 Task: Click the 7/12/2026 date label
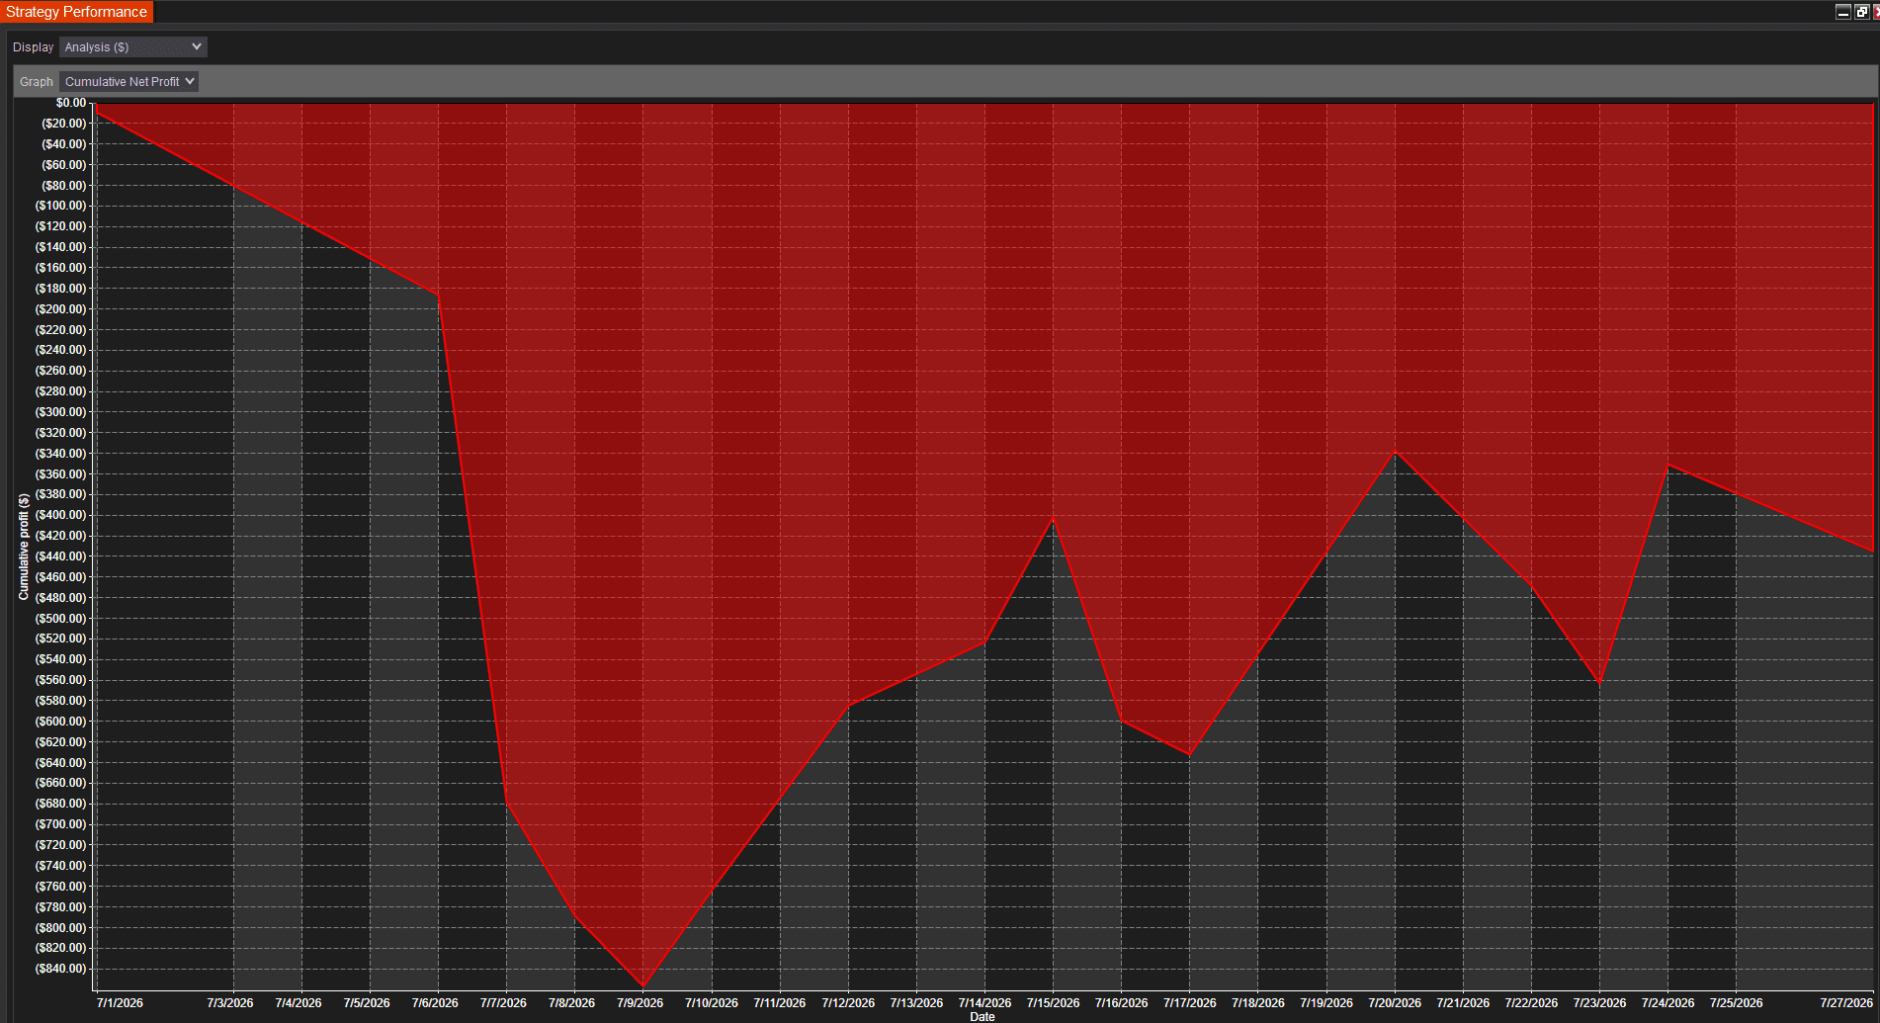[848, 1002]
